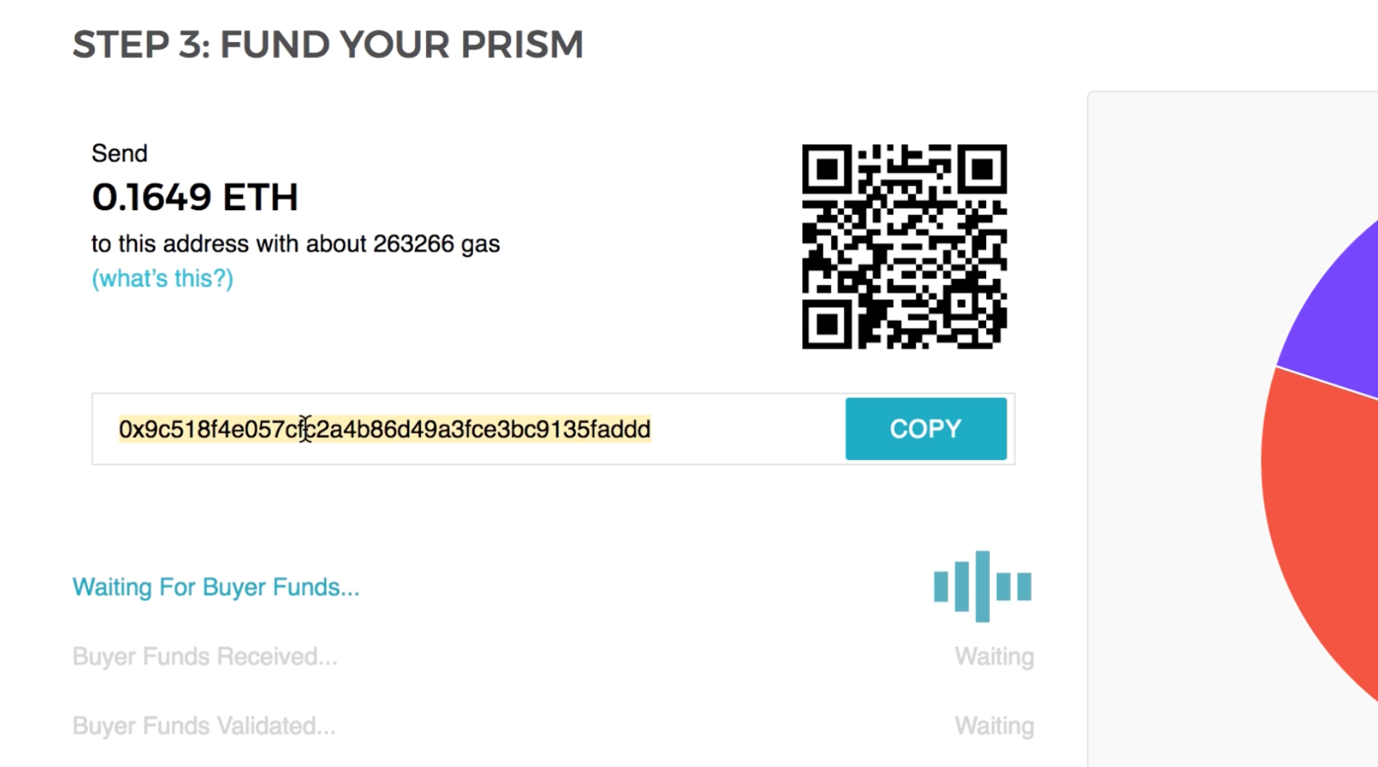The width and height of the screenshot is (1378, 767).
Task: Click the QR code's top-left finder square
Action: click(826, 169)
